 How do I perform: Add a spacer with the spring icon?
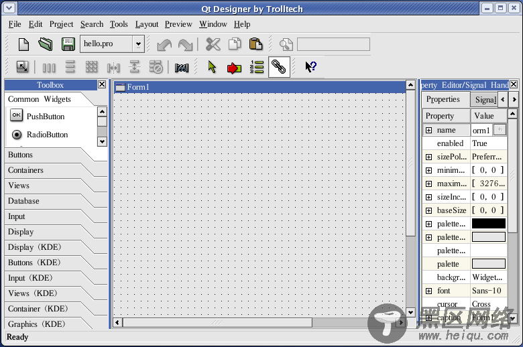click(x=182, y=68)
